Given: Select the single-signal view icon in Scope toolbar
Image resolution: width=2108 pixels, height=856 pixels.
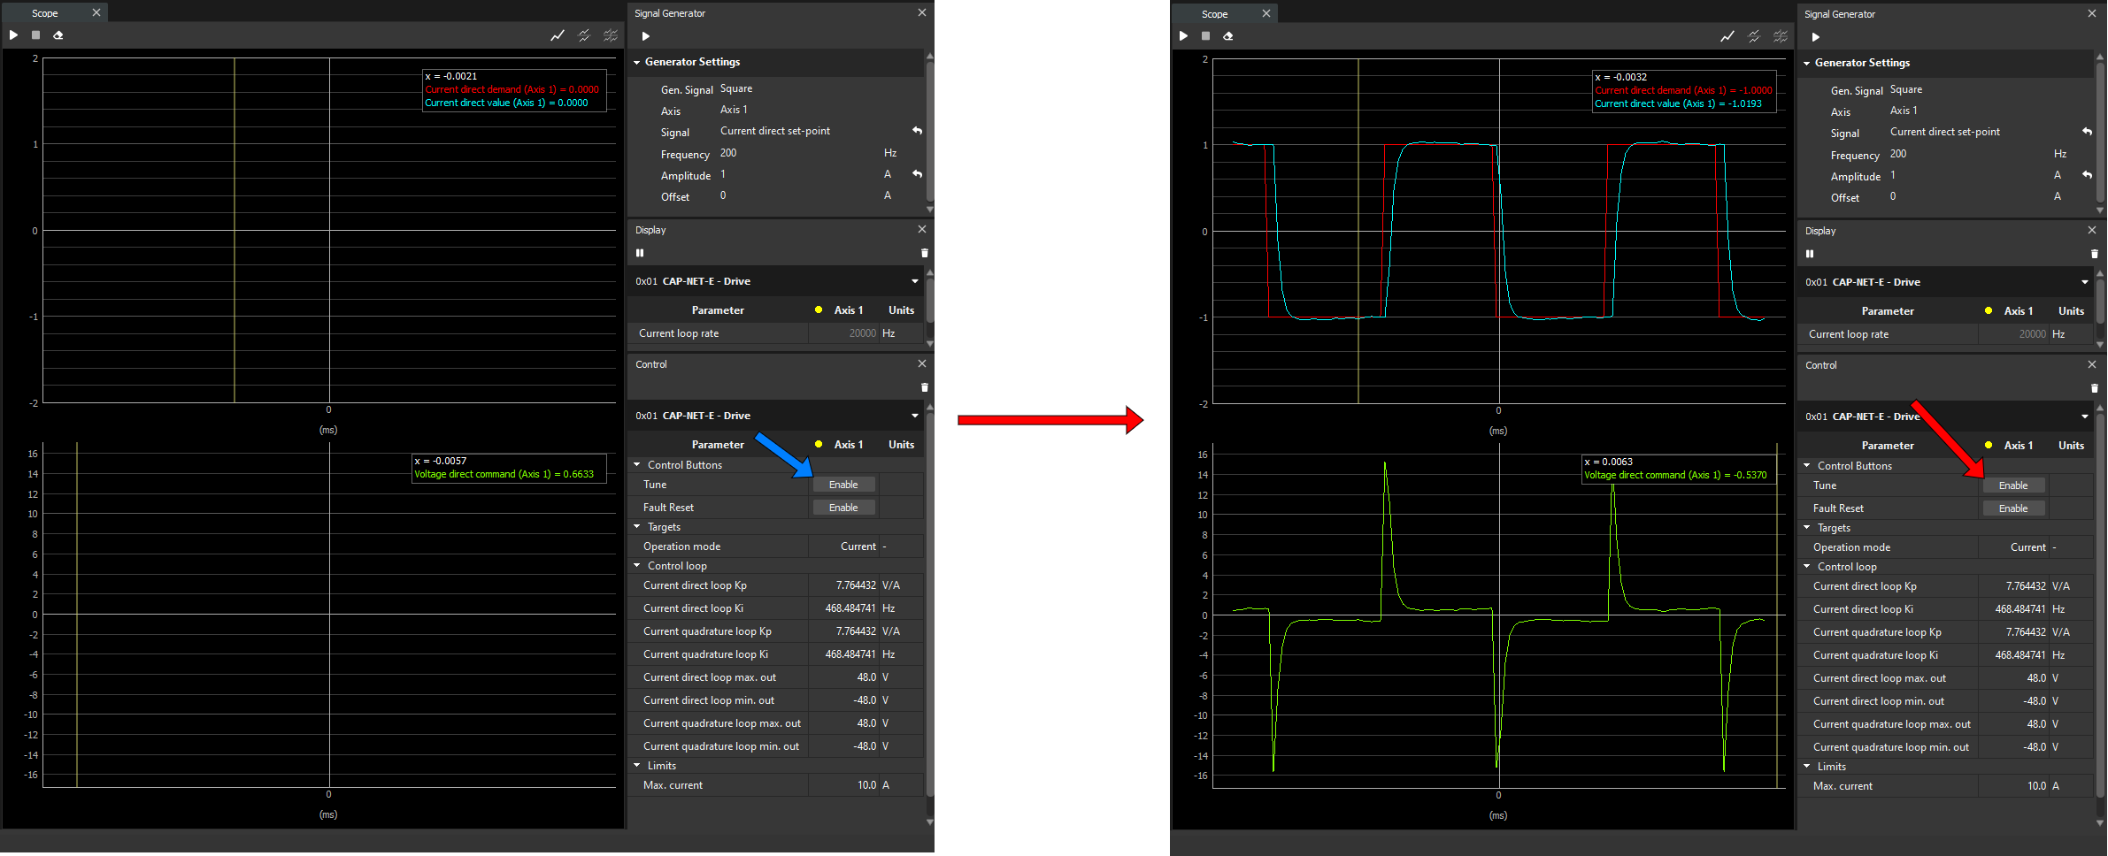Looking at the screenshot, I should (x=558, y=34).
